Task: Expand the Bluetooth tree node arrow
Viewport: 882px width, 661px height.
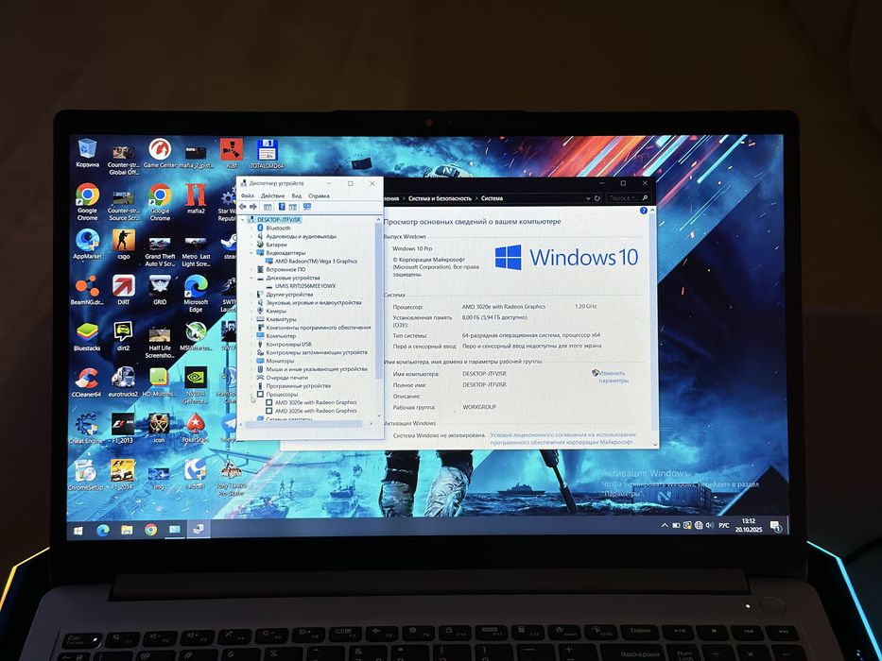Action: [251, 229]
